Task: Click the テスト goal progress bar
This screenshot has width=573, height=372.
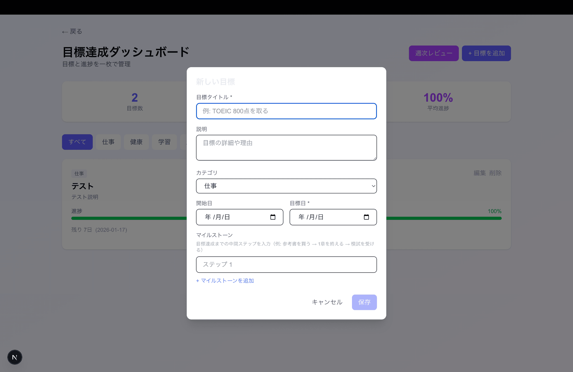Action: tap(129, 218)
